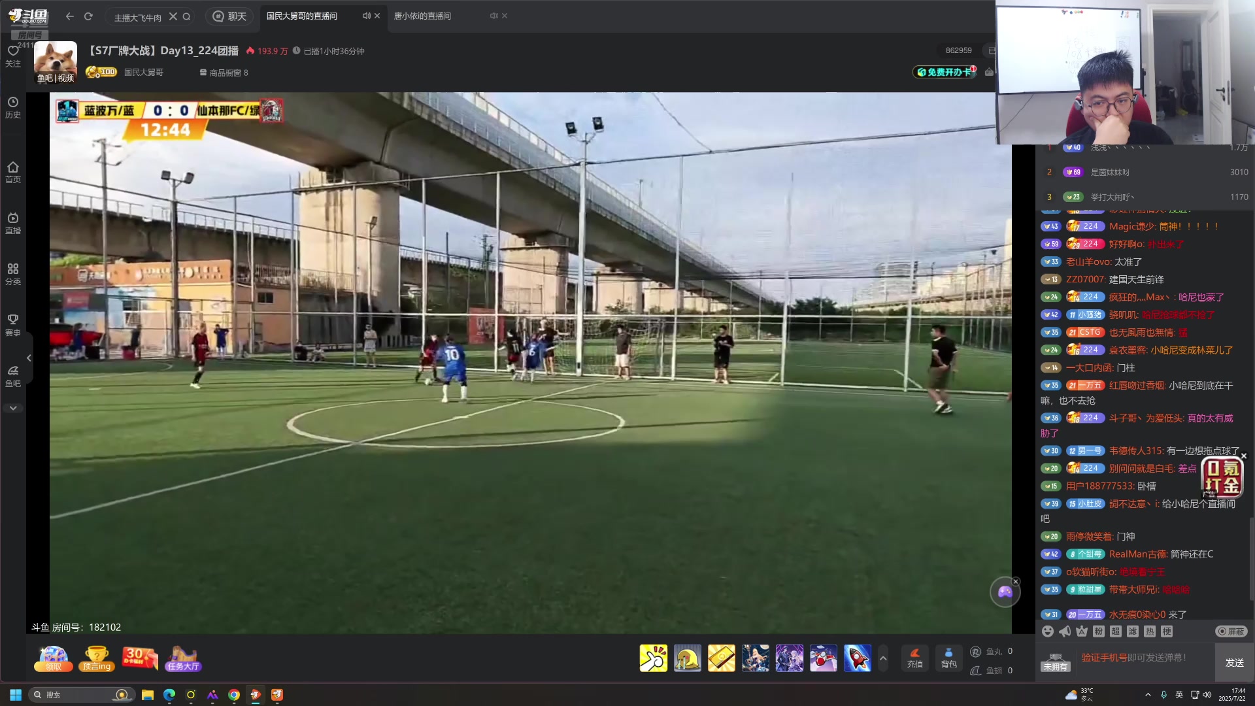Click the floating game controller icon
The width and height of the screenshot is (1255, 706).
click(1005, 592)
